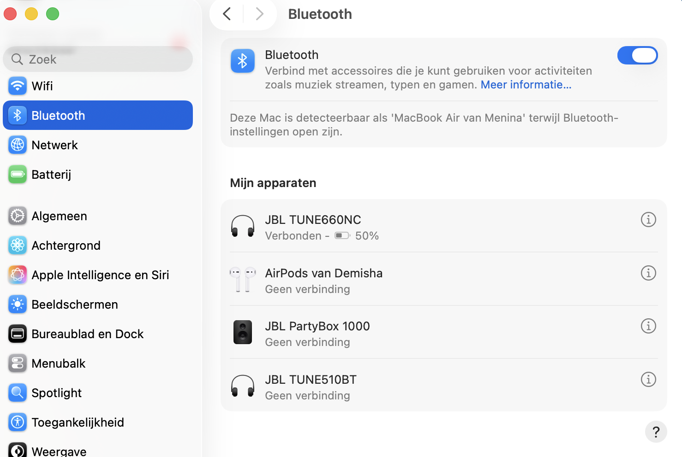The height and width of the screenshot is (457, 682).
Task: Disable Bluetooth with the toggle switch
Action: (638, 55)
